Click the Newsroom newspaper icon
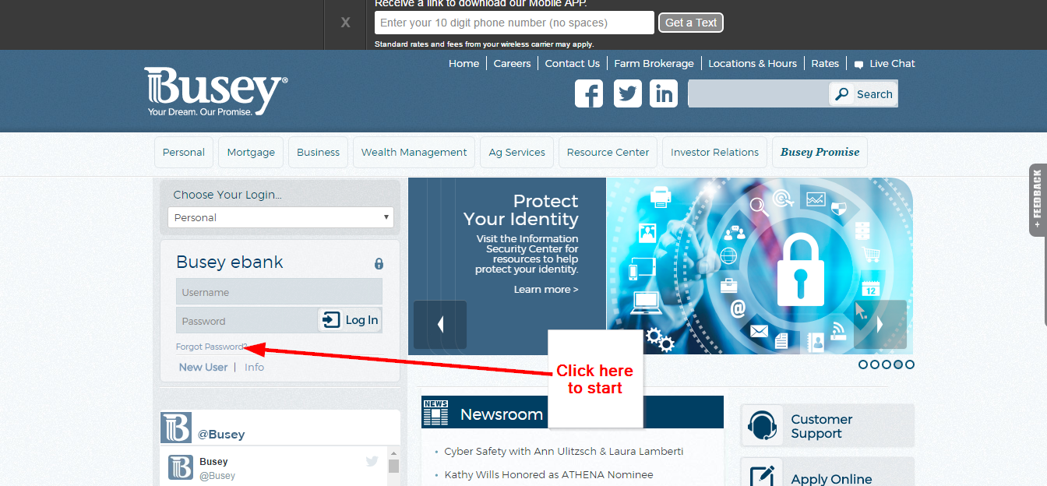This screenshot has height=486, width=1047. click(x=435, y=413)
